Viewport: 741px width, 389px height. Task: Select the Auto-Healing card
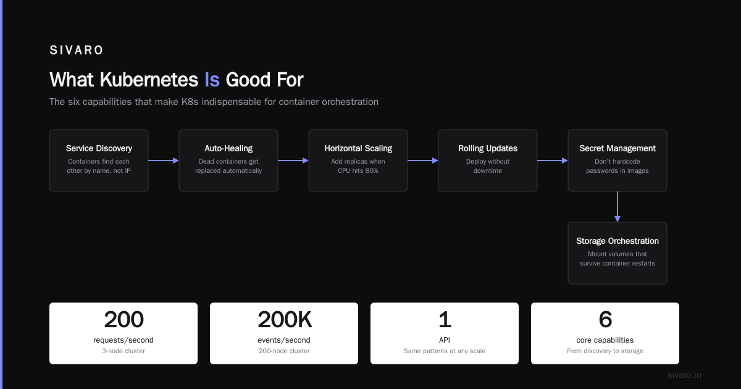228,161
